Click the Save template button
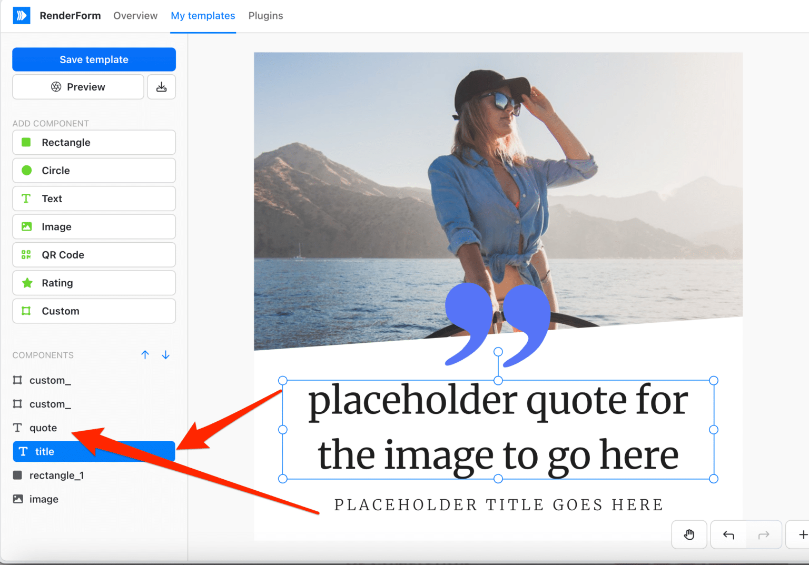The height and width of the screenshot is (565, 809). pos(94,60)
